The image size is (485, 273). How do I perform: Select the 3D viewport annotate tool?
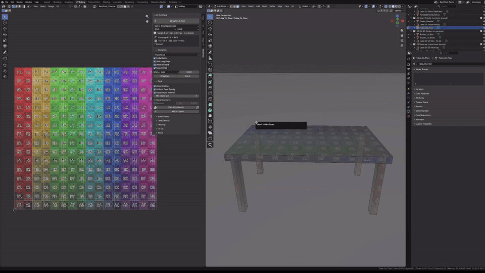point(210,52)
